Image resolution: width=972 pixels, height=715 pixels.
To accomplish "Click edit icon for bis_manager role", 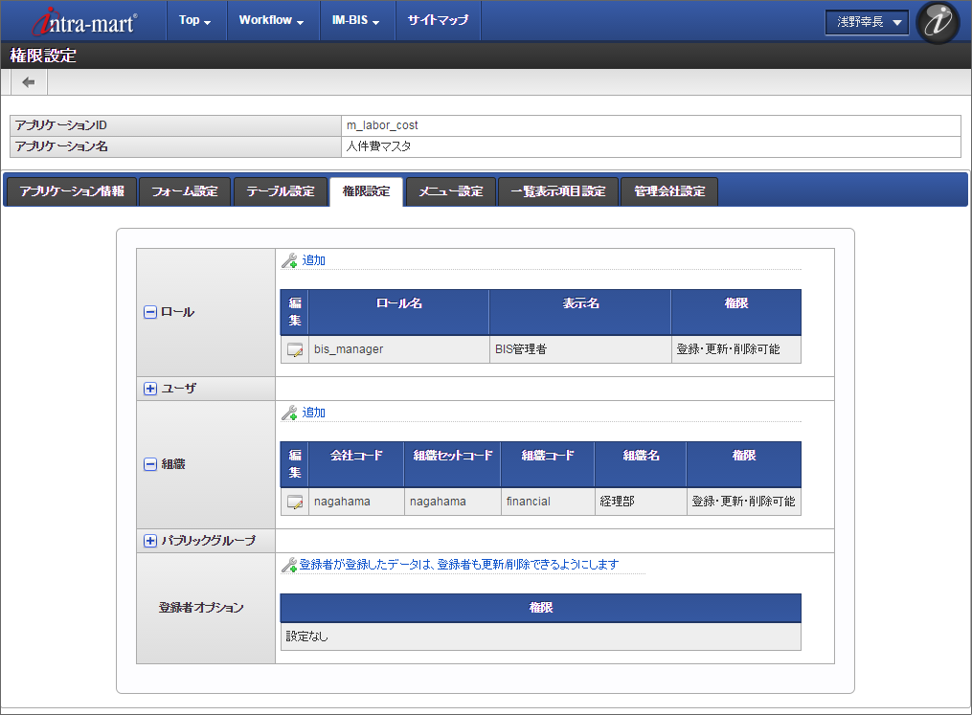I will click(295, 349).
